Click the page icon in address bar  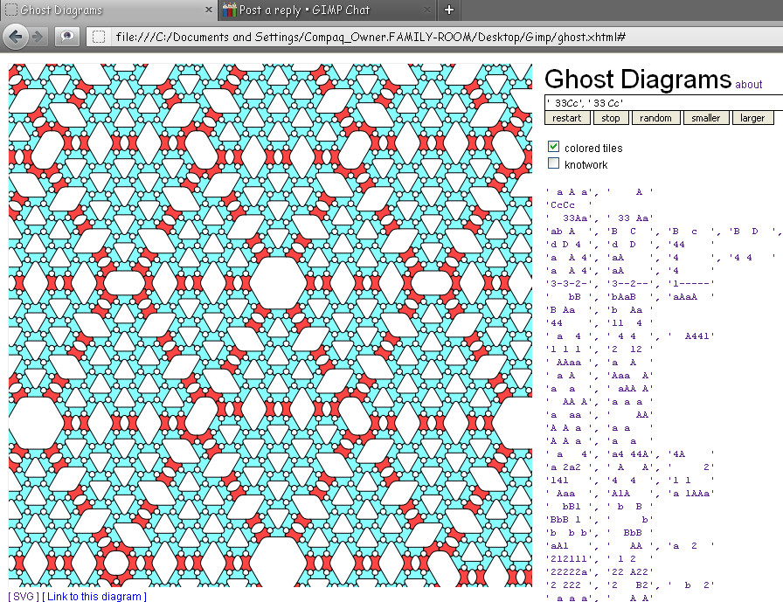tap(99, 37)
